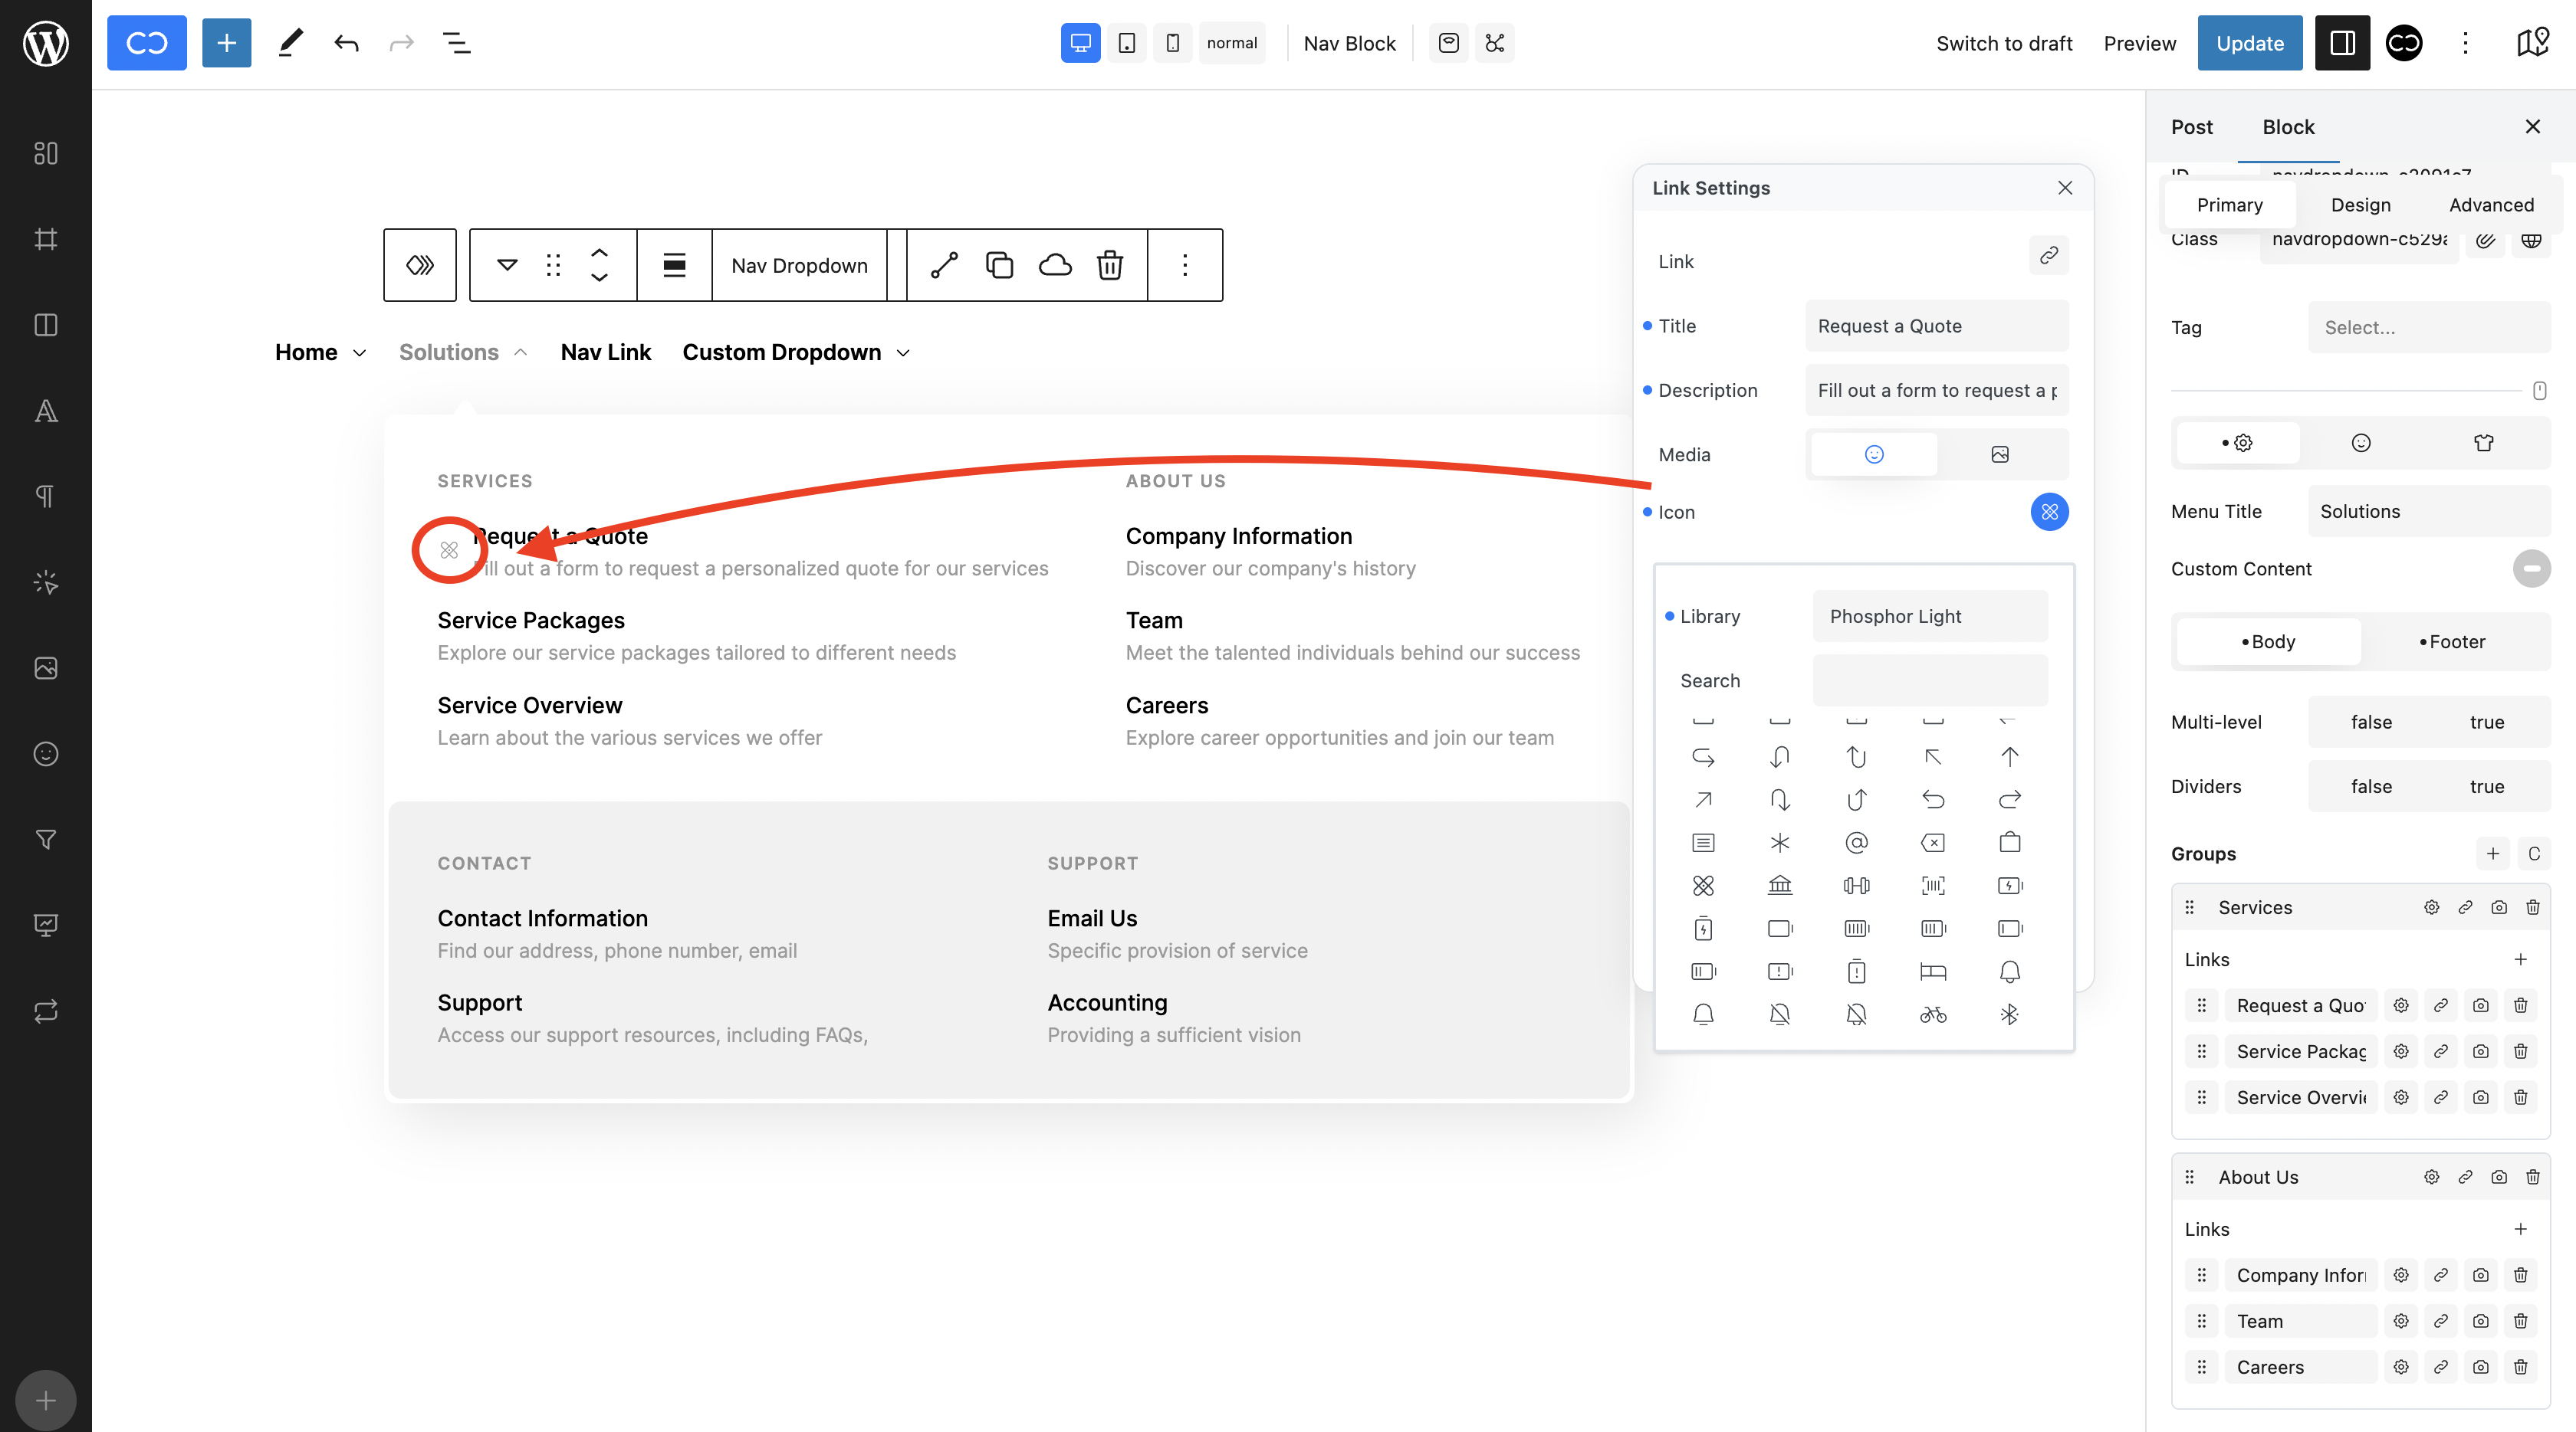Select the bank building icon in the library
The width and height of the screenshot is (2576, 1432).
[1779, 886]
